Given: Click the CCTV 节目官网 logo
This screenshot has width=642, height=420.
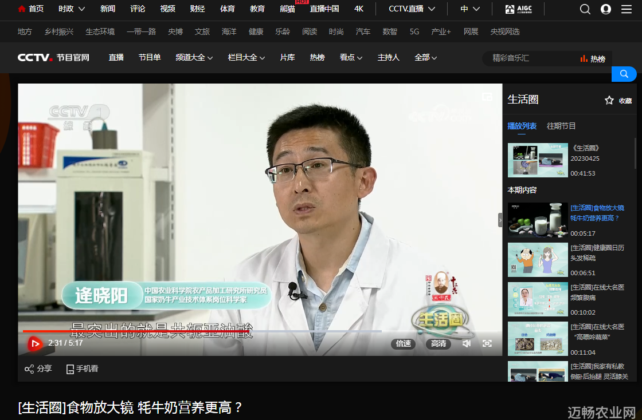Looking at the screenshot, I should 53,58.
